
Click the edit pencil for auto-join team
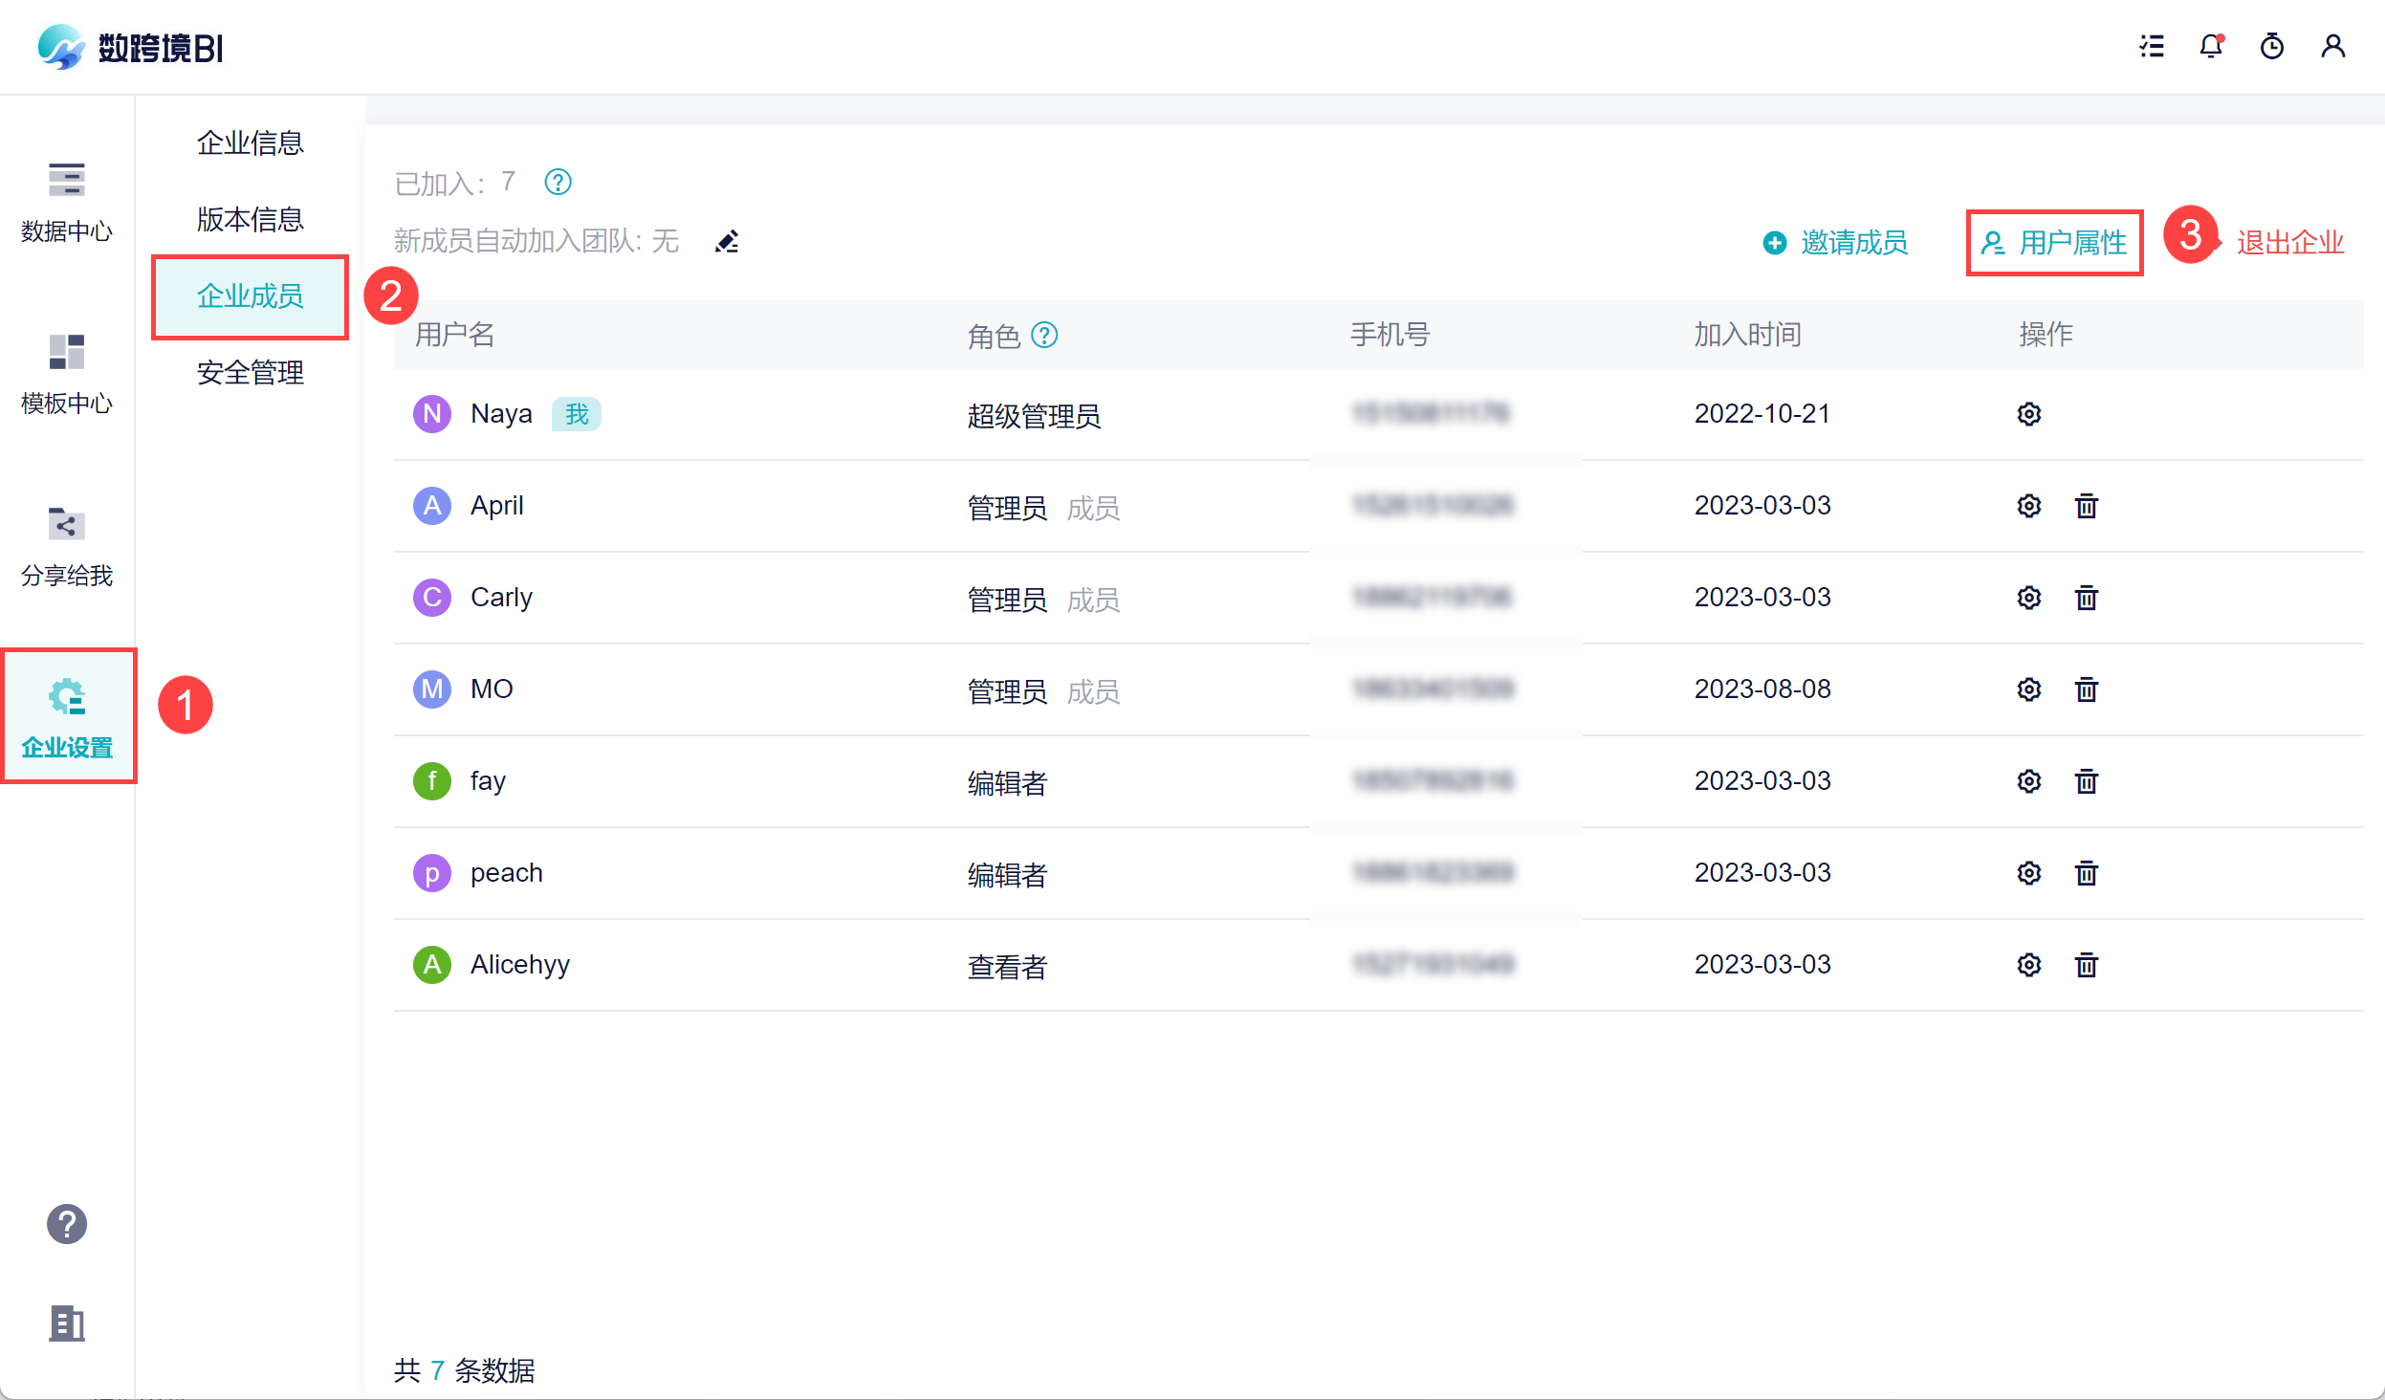tap(727, 242)
